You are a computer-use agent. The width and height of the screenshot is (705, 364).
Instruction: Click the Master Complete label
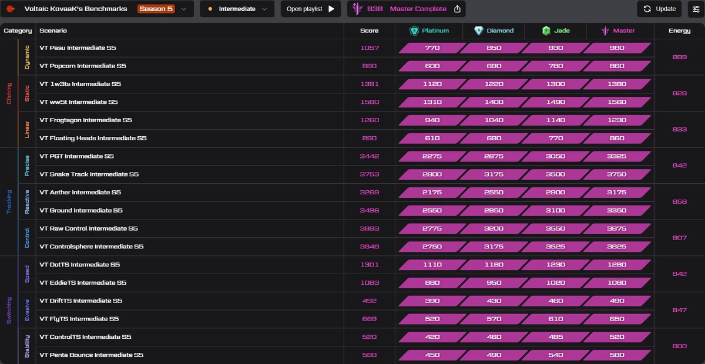click(418, 9)
